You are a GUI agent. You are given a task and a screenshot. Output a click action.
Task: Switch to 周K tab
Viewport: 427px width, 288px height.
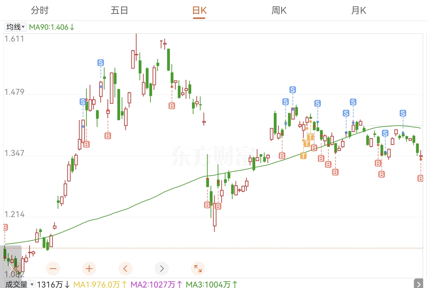[x=279, y=10]
